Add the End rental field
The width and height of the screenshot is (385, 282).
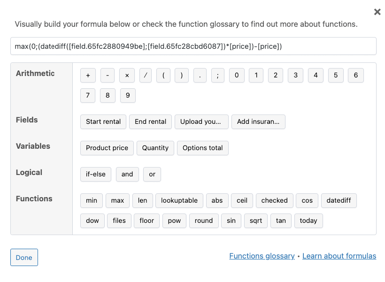150,122
